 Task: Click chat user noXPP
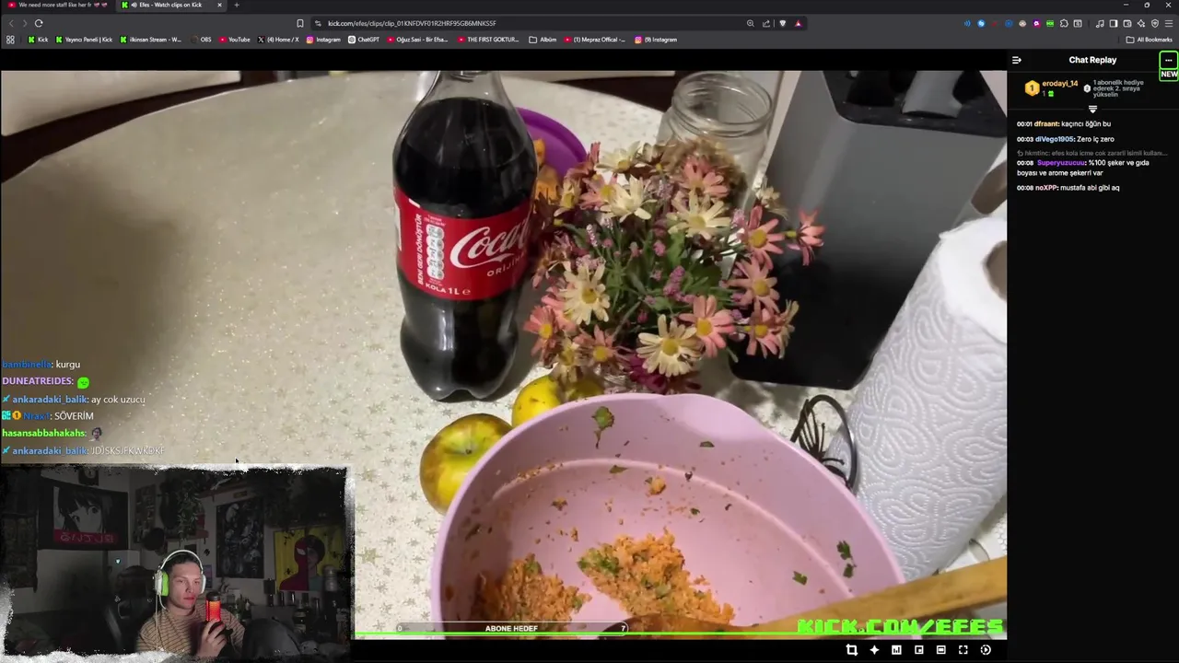[x=1045, y=188]
